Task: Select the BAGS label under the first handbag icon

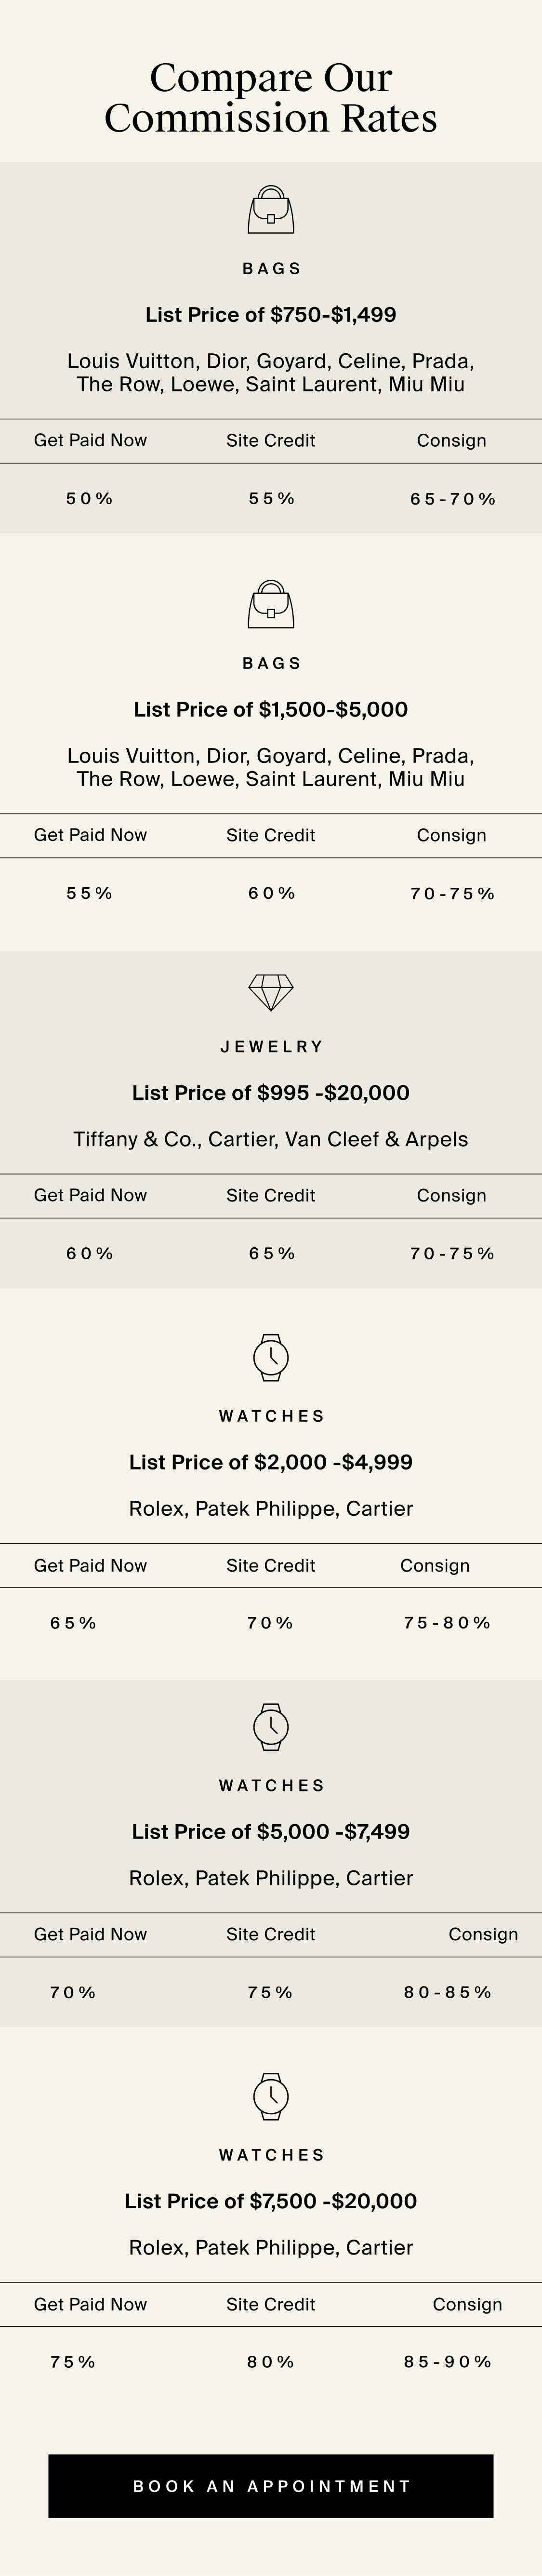Action: pos(271,268)
